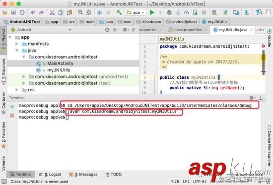
Task: Show hidden editor tabs list
Action: [260, 30]
